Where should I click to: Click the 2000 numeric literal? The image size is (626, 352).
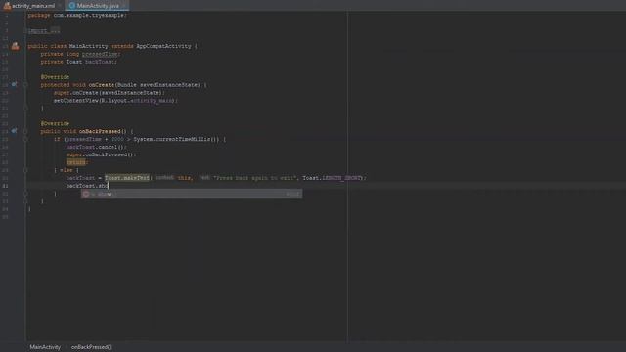pyautogui.click(x=117, y=139)
